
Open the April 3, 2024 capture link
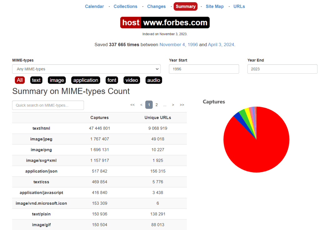(221, 45)
